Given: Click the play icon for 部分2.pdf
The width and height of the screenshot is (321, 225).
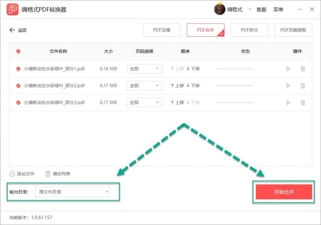Looking at the screenshot, I should click(288, 86).
